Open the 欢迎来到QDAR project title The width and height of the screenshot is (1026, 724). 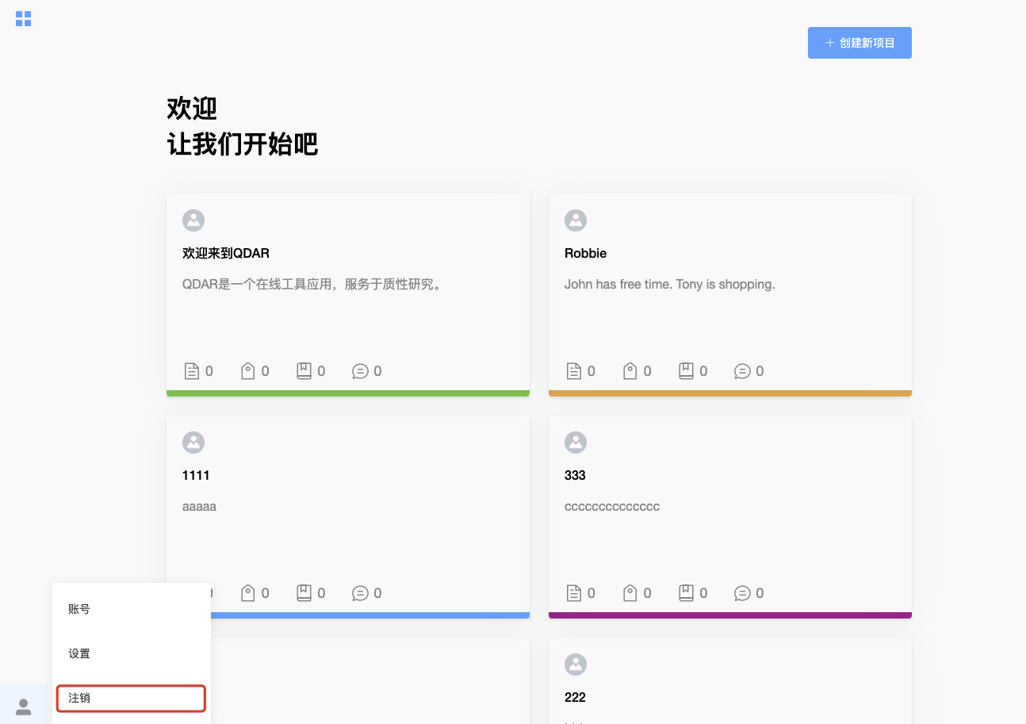pos(226,253)
